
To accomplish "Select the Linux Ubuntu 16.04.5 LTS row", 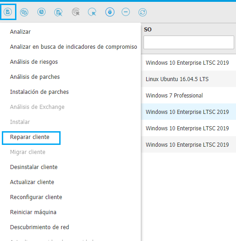I will coord(189,79).
